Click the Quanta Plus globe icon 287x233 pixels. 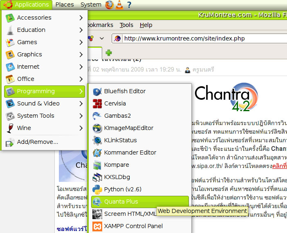coord(97,202)
